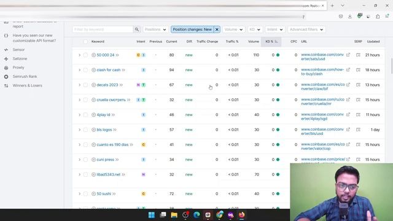Click the page vertical scrollbar thumb
This screenshot has width=393, height=221.
pyautogui.click(x=392, y=66)
